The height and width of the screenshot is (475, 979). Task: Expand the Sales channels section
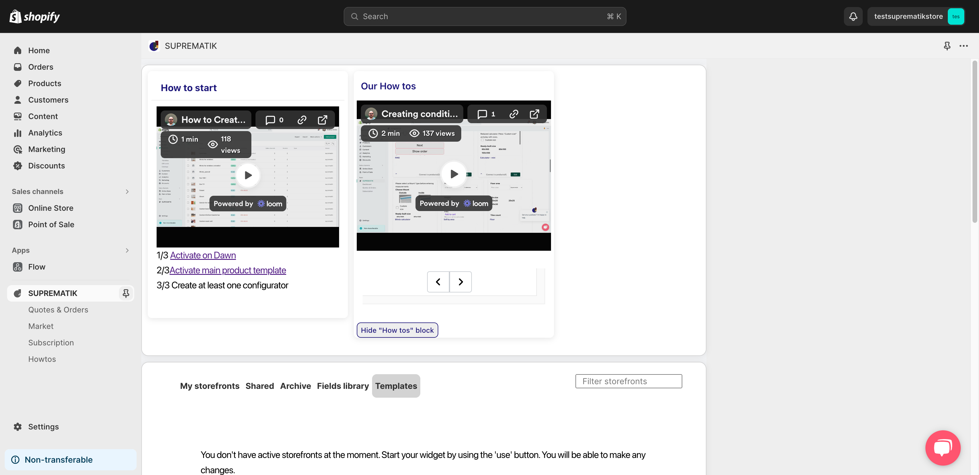point(127,192)
